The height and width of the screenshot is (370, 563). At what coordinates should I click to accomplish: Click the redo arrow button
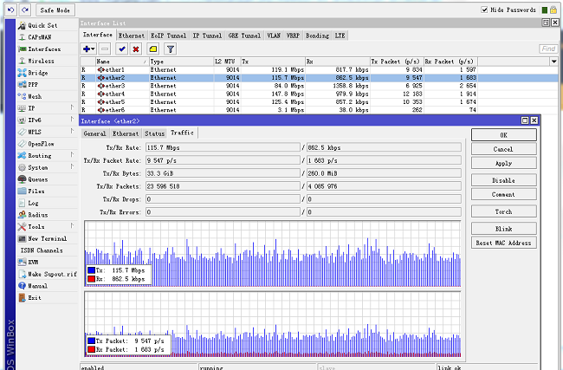[24, 10]
